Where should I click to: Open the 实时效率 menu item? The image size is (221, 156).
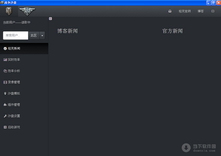tap(24, 60)
